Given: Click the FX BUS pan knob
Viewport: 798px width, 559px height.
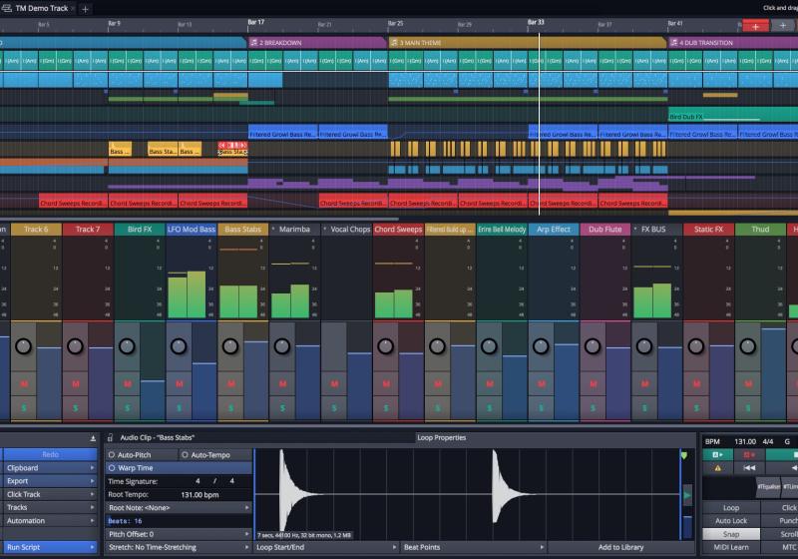Looking at the screenshot, I should coord(644,346).
